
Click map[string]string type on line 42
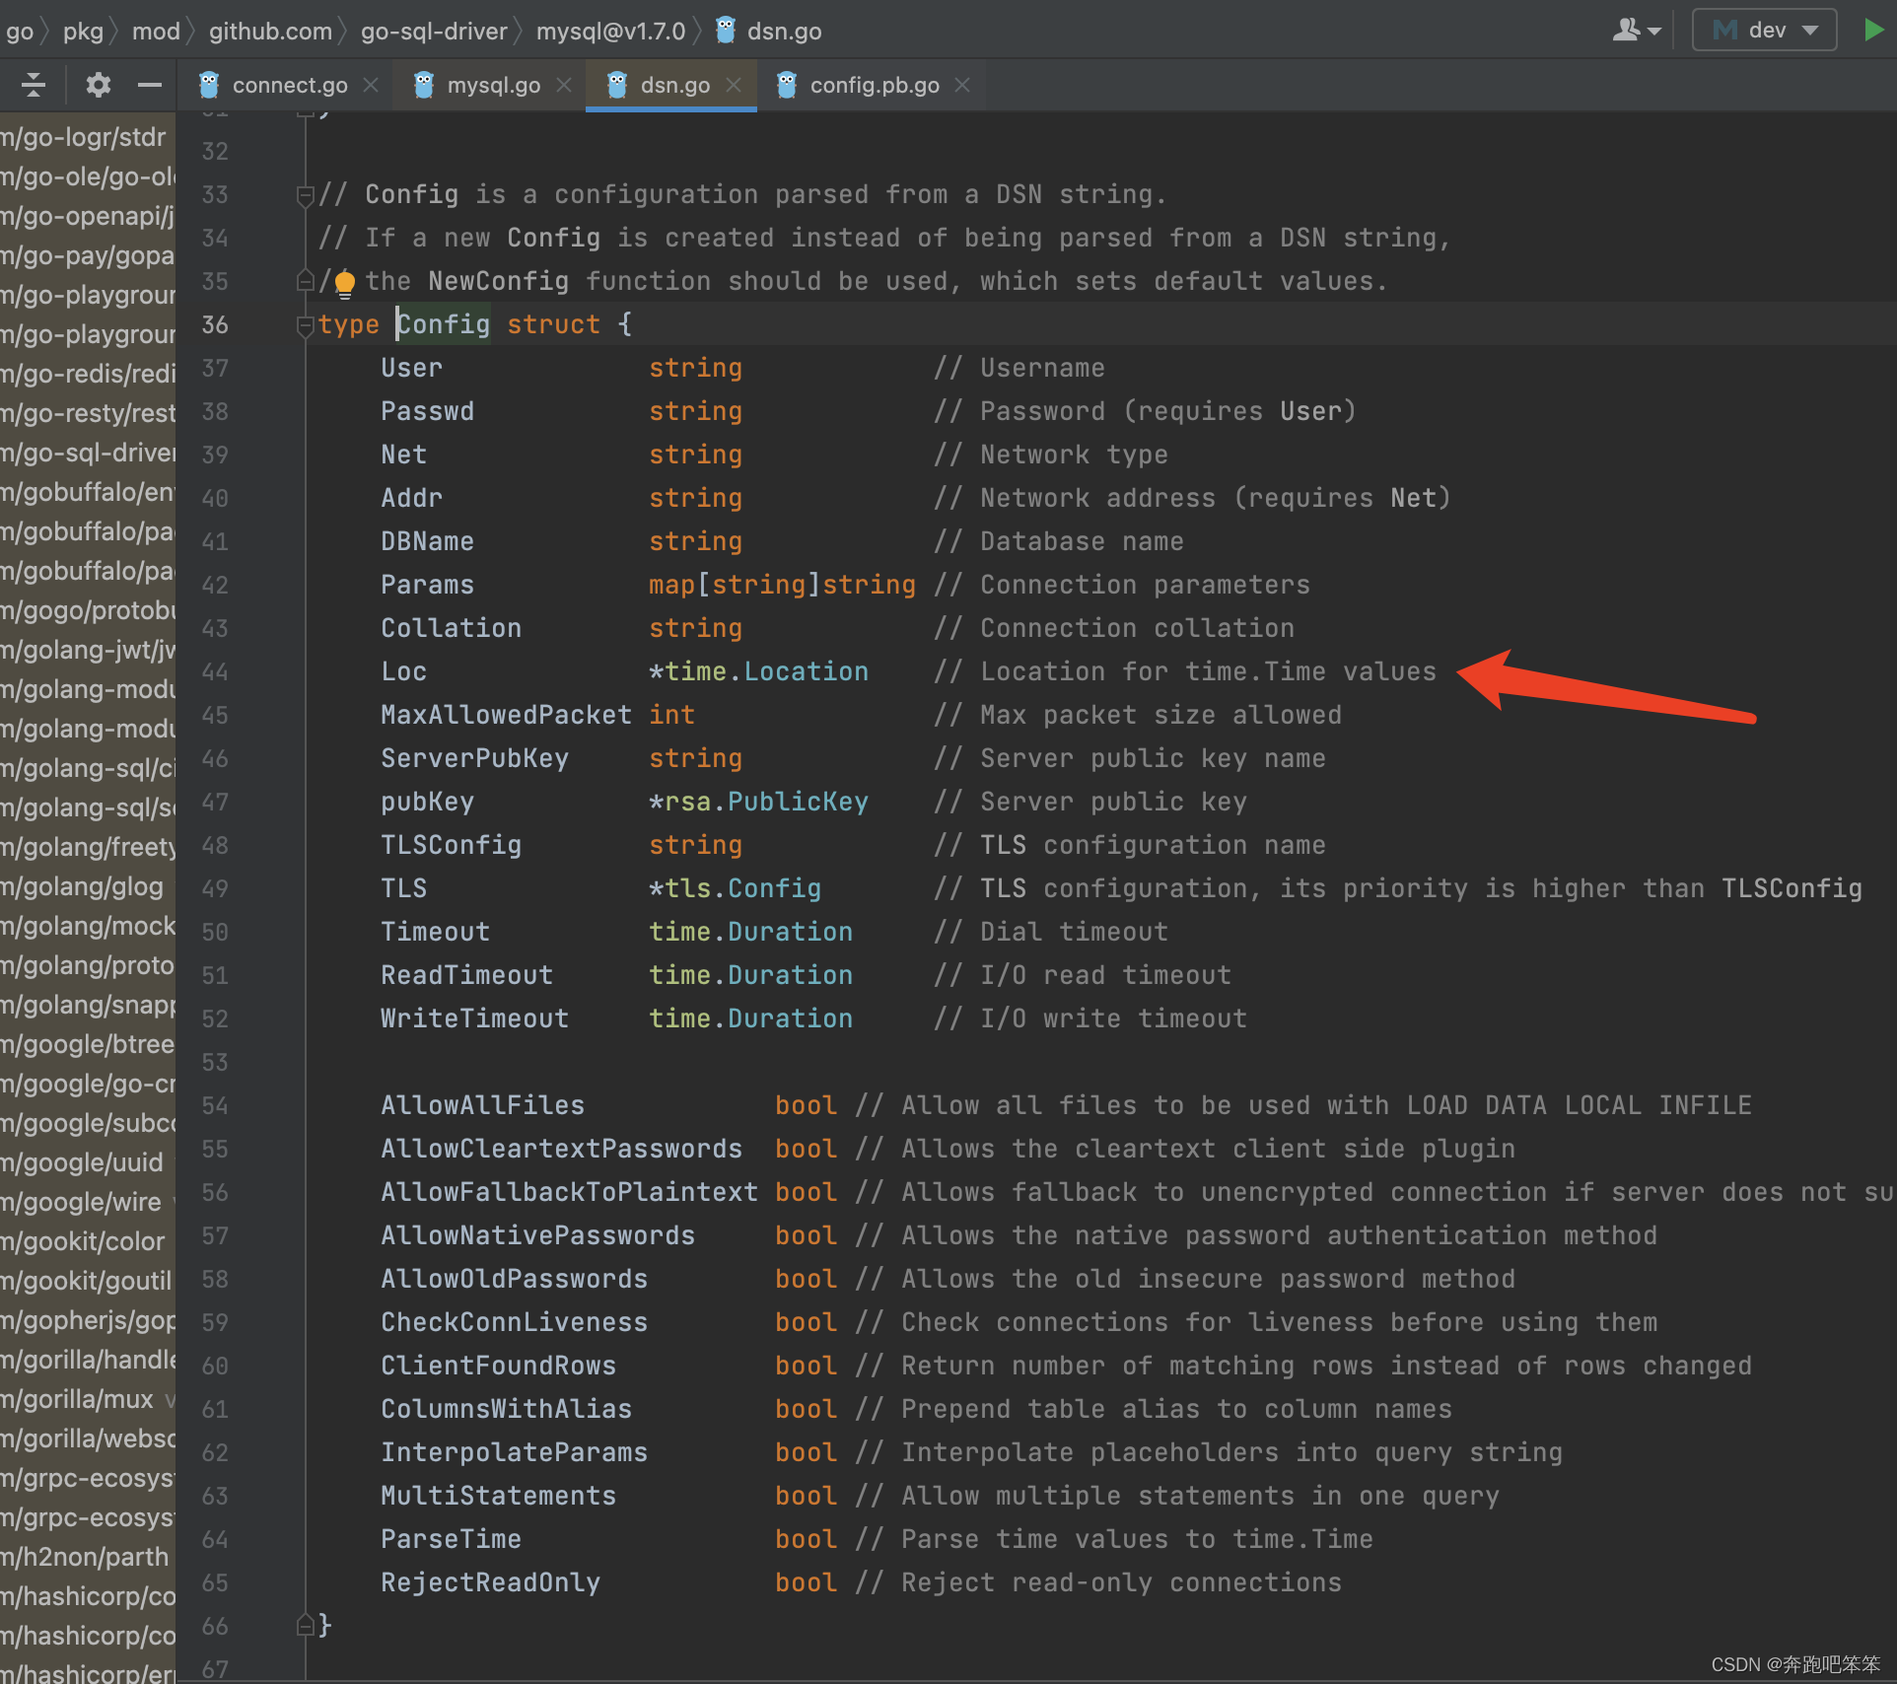[x=782, y=585]
